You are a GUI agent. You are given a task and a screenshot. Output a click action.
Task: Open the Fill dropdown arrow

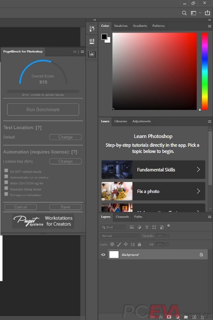point(167,244)
